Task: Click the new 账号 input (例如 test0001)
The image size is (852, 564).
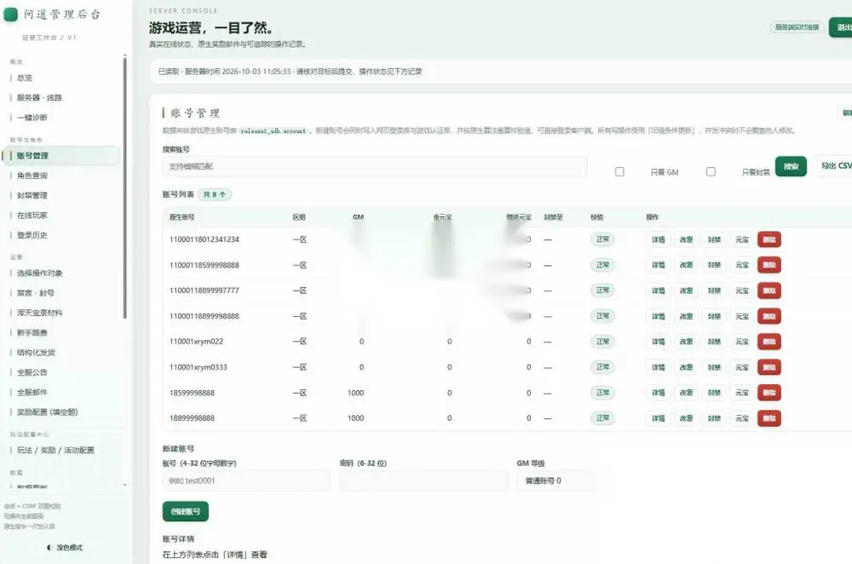Action: click(x=245, y=481)
